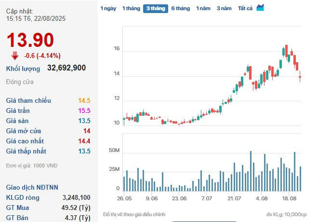View the 3 năm price history
The width and height of the screenshot is (318, 222).
(224, 8)
